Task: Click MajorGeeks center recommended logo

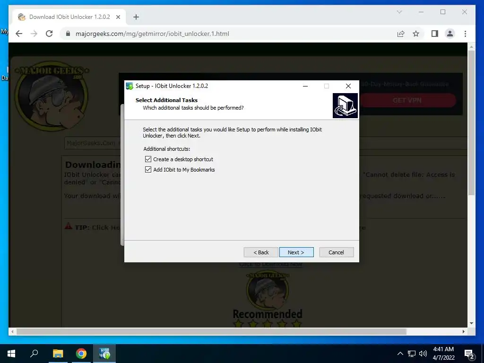Action: pyautogui.click(x=268, y=290)
